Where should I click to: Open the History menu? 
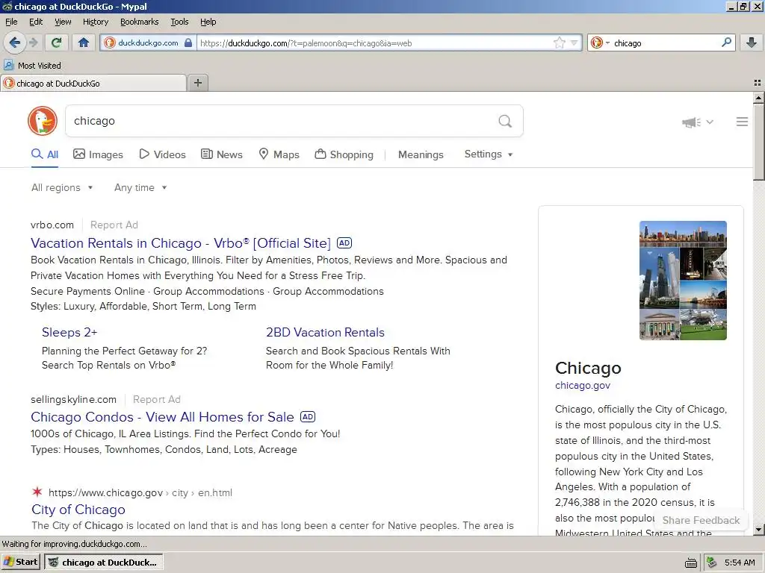95,22
